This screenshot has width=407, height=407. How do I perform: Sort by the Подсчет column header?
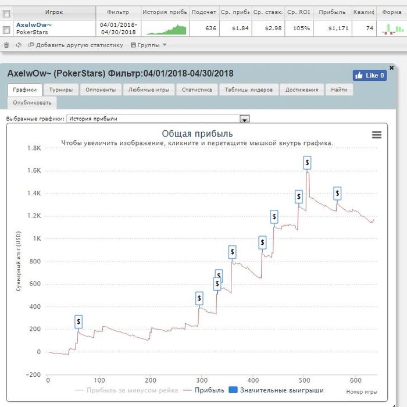click(204, 12)
